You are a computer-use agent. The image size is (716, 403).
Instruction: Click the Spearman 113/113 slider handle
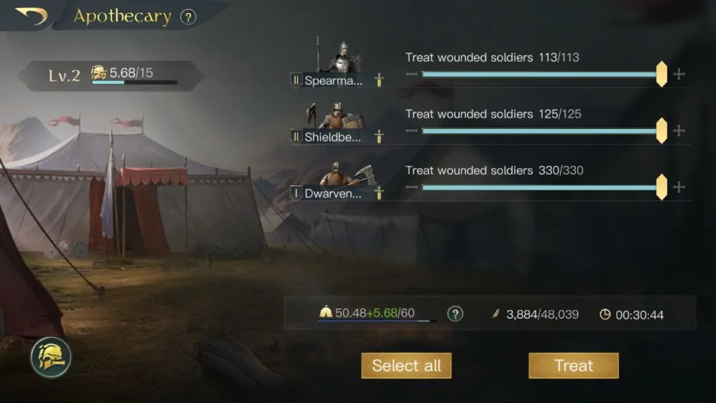tap(661, 74)
